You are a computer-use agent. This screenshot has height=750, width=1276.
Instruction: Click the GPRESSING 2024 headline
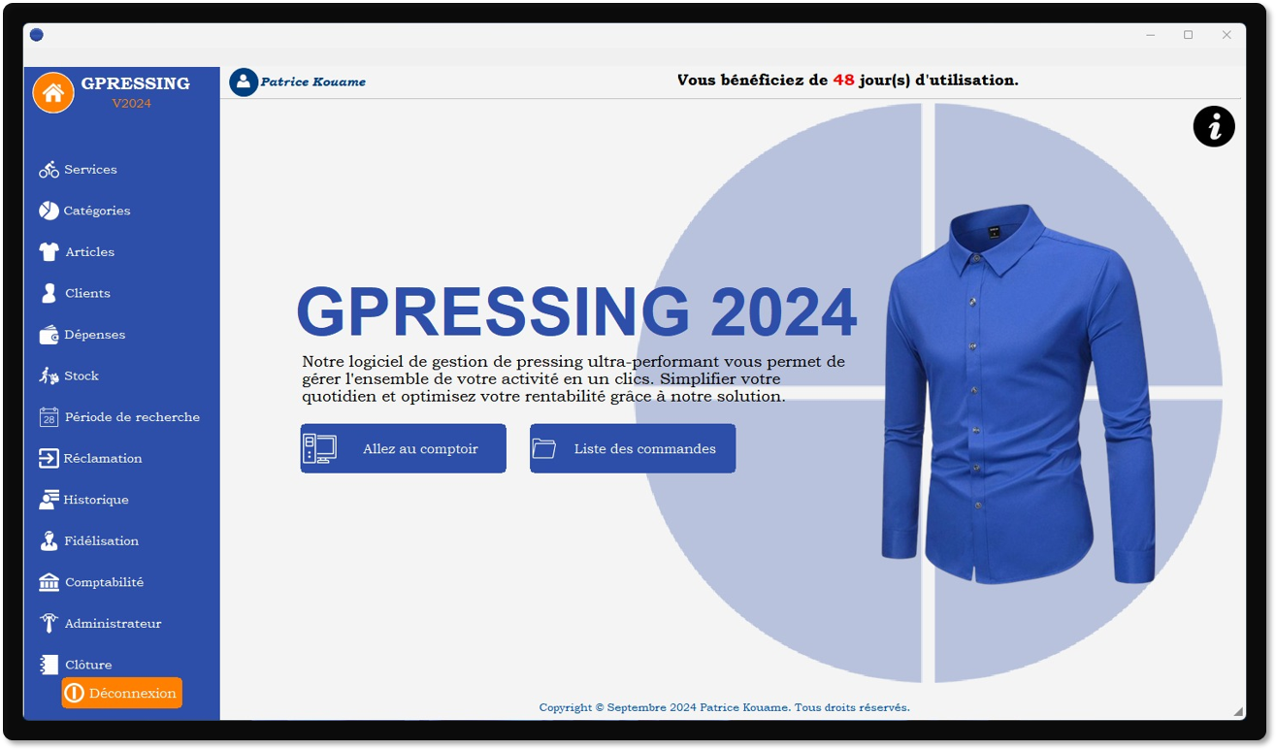click(576, 312)
